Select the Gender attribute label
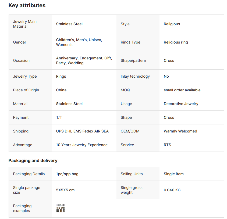Screen dimensions: 227x219 [x=20, y=42]
